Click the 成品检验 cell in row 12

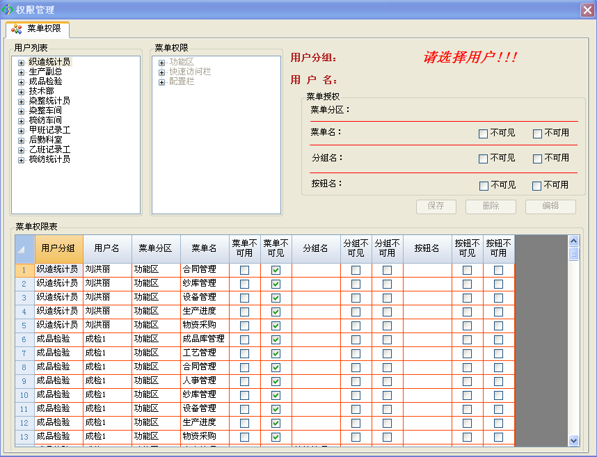[x=58, y=423]
